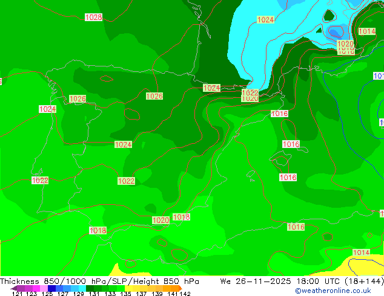Click the orange right arrow end of legend
The width and height of the screenshot is (384, 296).
pyautogui.click(x=180, y=288)
